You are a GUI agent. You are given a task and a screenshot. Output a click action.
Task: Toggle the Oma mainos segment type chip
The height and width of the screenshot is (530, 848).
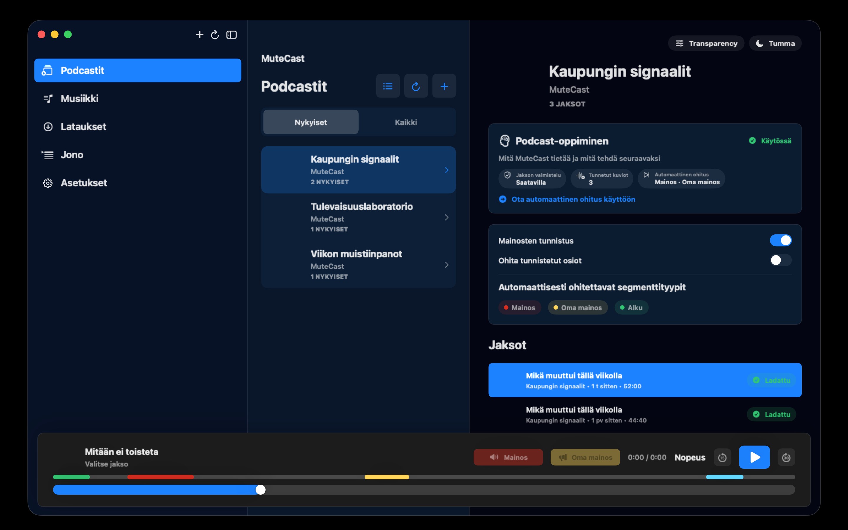click(577, 307)
